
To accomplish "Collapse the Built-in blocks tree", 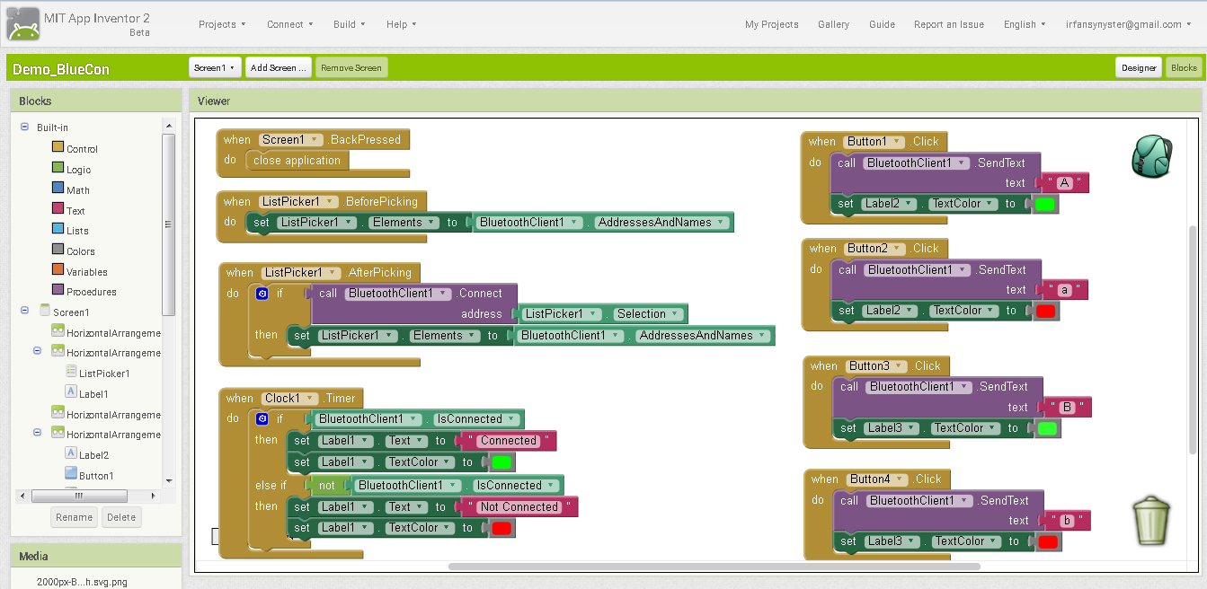I will click(x=24, y=127).
